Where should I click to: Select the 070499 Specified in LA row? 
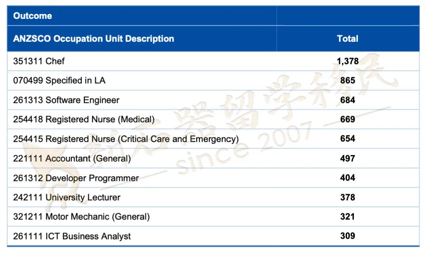(213, 80)
